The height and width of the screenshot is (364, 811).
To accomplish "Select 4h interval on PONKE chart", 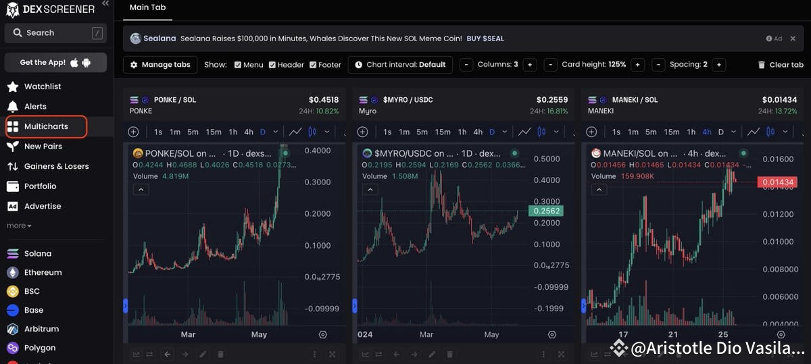I will (249, 132).
